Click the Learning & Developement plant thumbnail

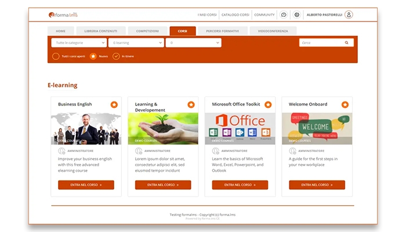click(x=163, y=128)
